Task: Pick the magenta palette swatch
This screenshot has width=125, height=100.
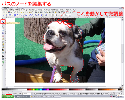Action: pyautogui.click(x=48, y=89)
